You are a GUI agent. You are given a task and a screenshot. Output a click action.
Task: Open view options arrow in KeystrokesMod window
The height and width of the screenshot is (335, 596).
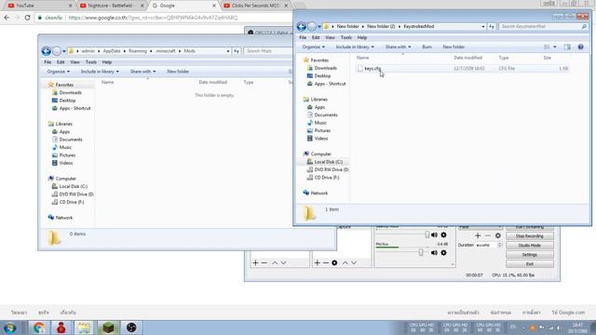(x=555, y=47)
